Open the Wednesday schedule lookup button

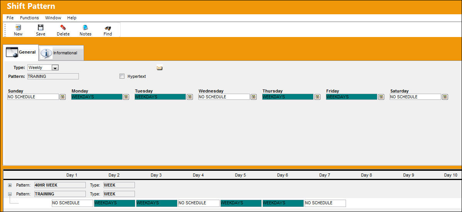point(253,97)
